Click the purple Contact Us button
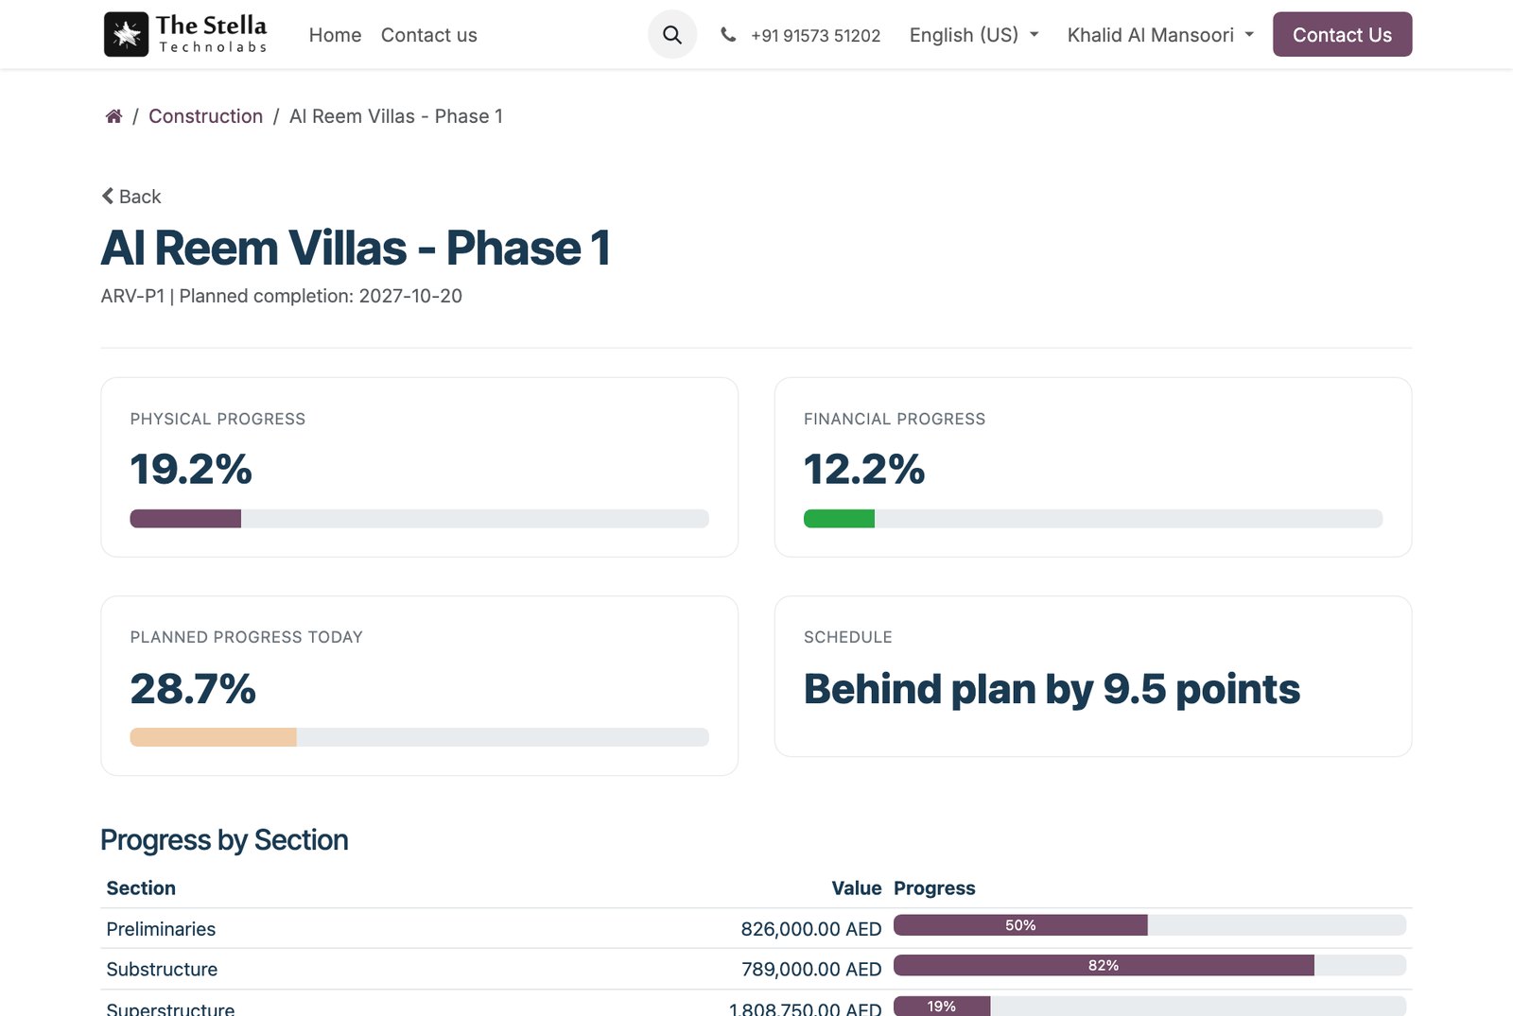The image size is (1513, 1016). pos(1342,34)
